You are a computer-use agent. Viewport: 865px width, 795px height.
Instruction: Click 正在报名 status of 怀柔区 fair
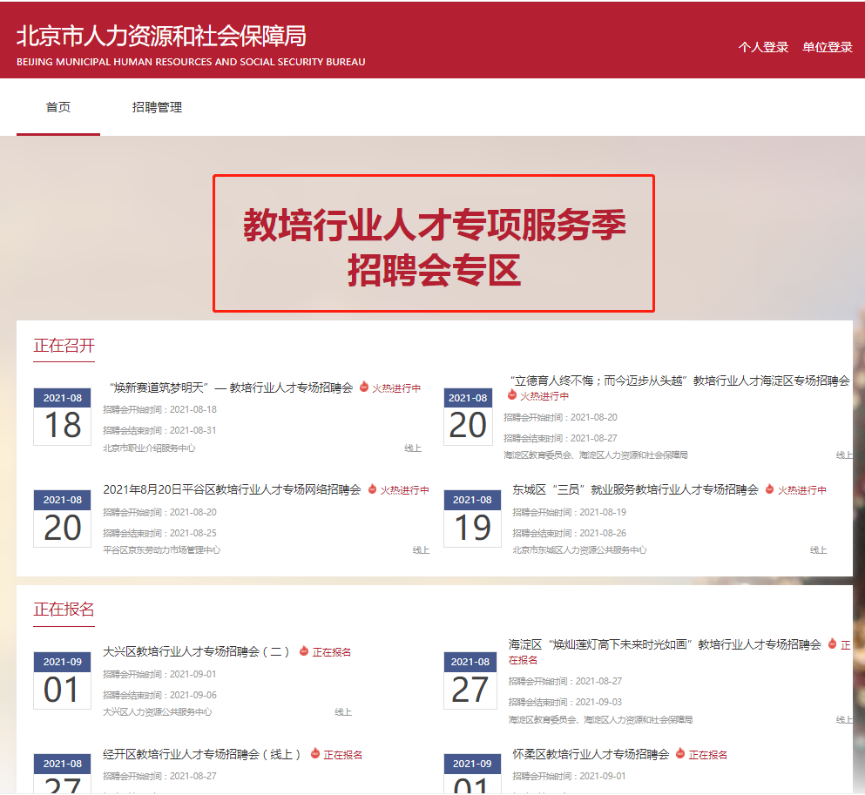pos(708,754)
